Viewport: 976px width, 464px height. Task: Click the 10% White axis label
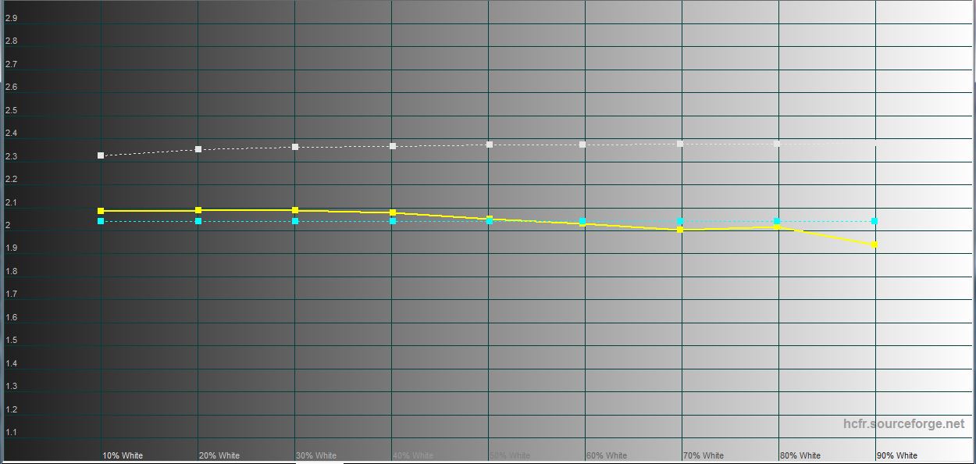tap(123, 455)
